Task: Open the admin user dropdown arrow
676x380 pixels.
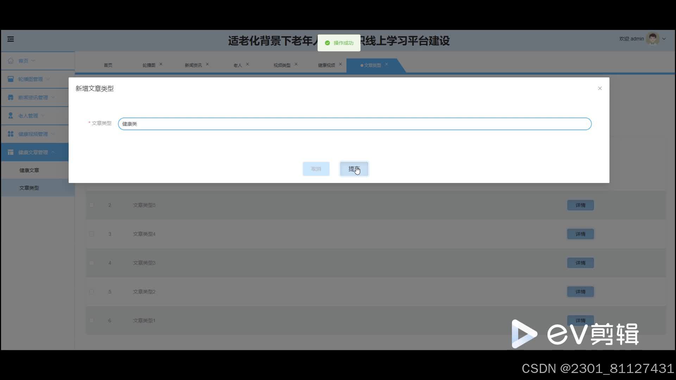Action: pyautogui.click(x=664, y=39)
